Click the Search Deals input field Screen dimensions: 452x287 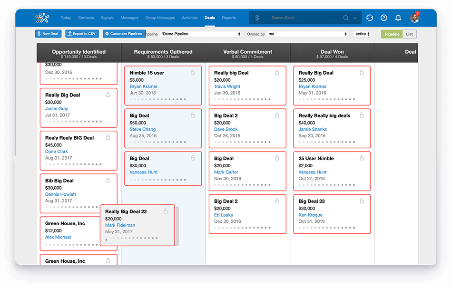click(305, 18)
